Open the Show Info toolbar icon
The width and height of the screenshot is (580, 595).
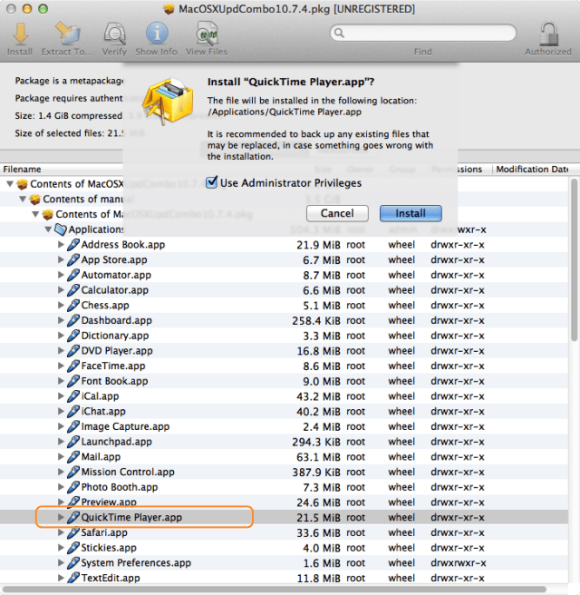tap(156, 34)
